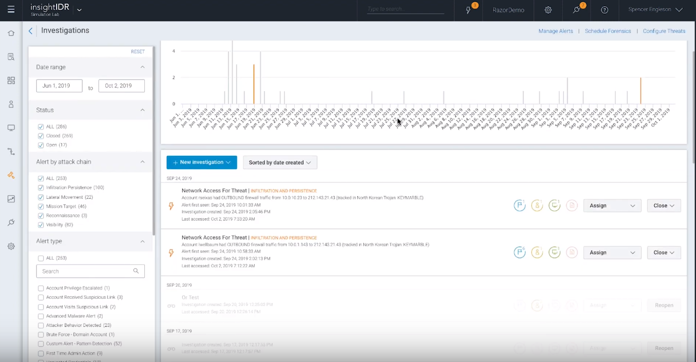Open Dashboards grid icon in sidebar
Viewport: 696px width, 362px height.
[11, 80]
